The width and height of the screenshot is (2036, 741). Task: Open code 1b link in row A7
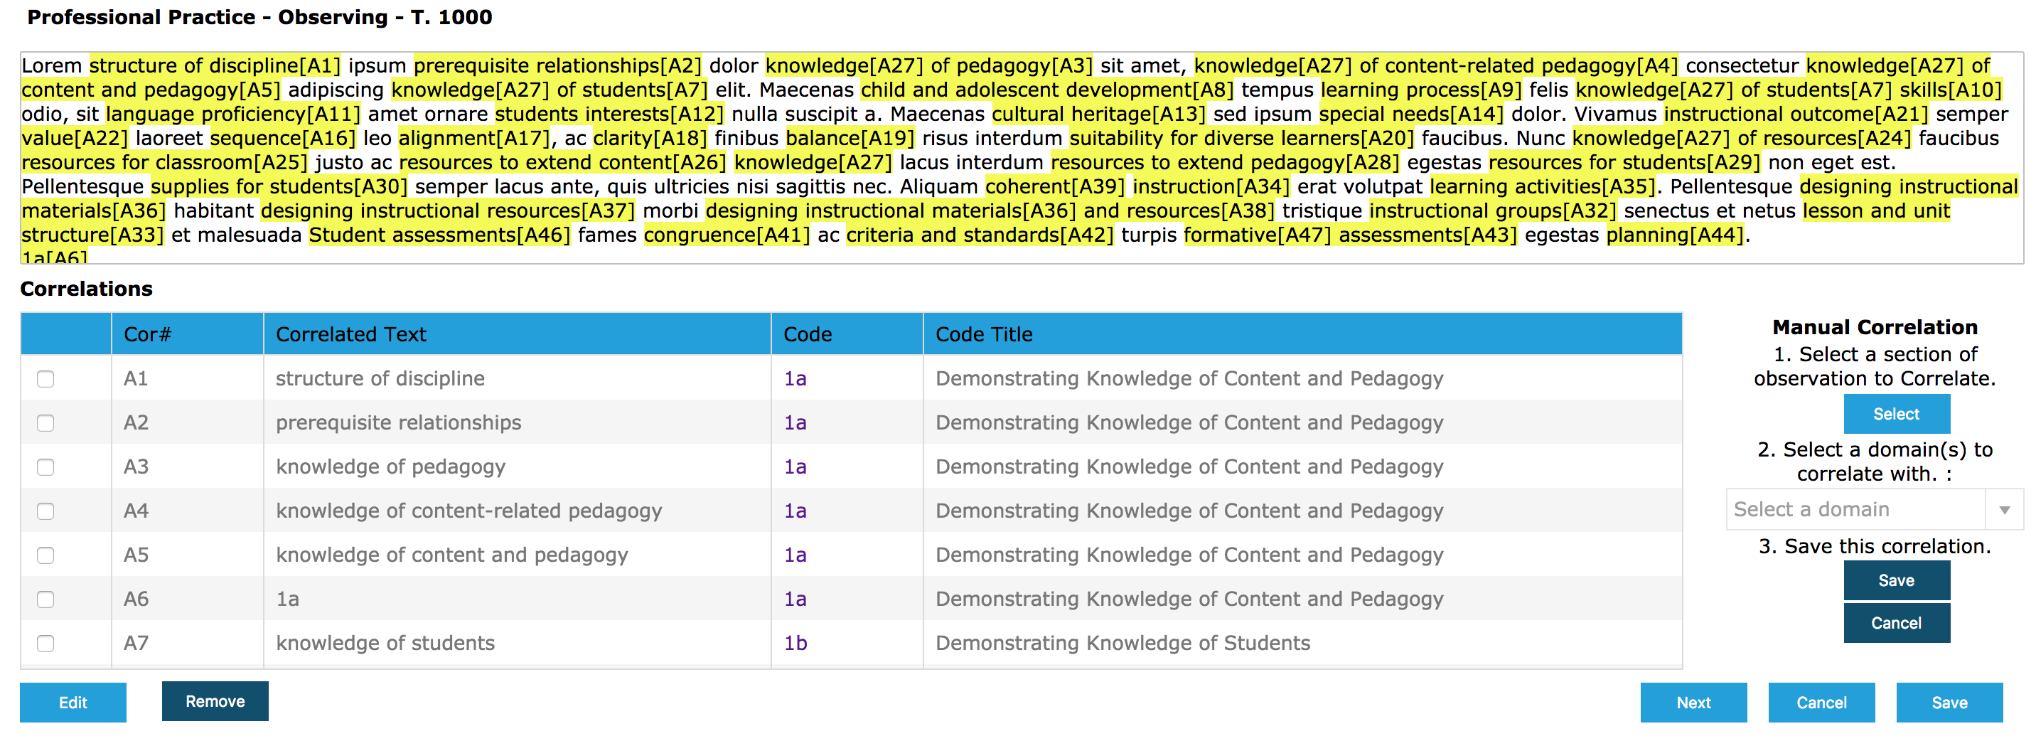coord(795,644)
